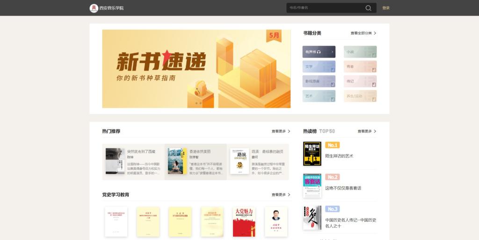The image size is (479, 240).
Task: Open the 新书速递 banner
Action: click(x=196, y=69)
